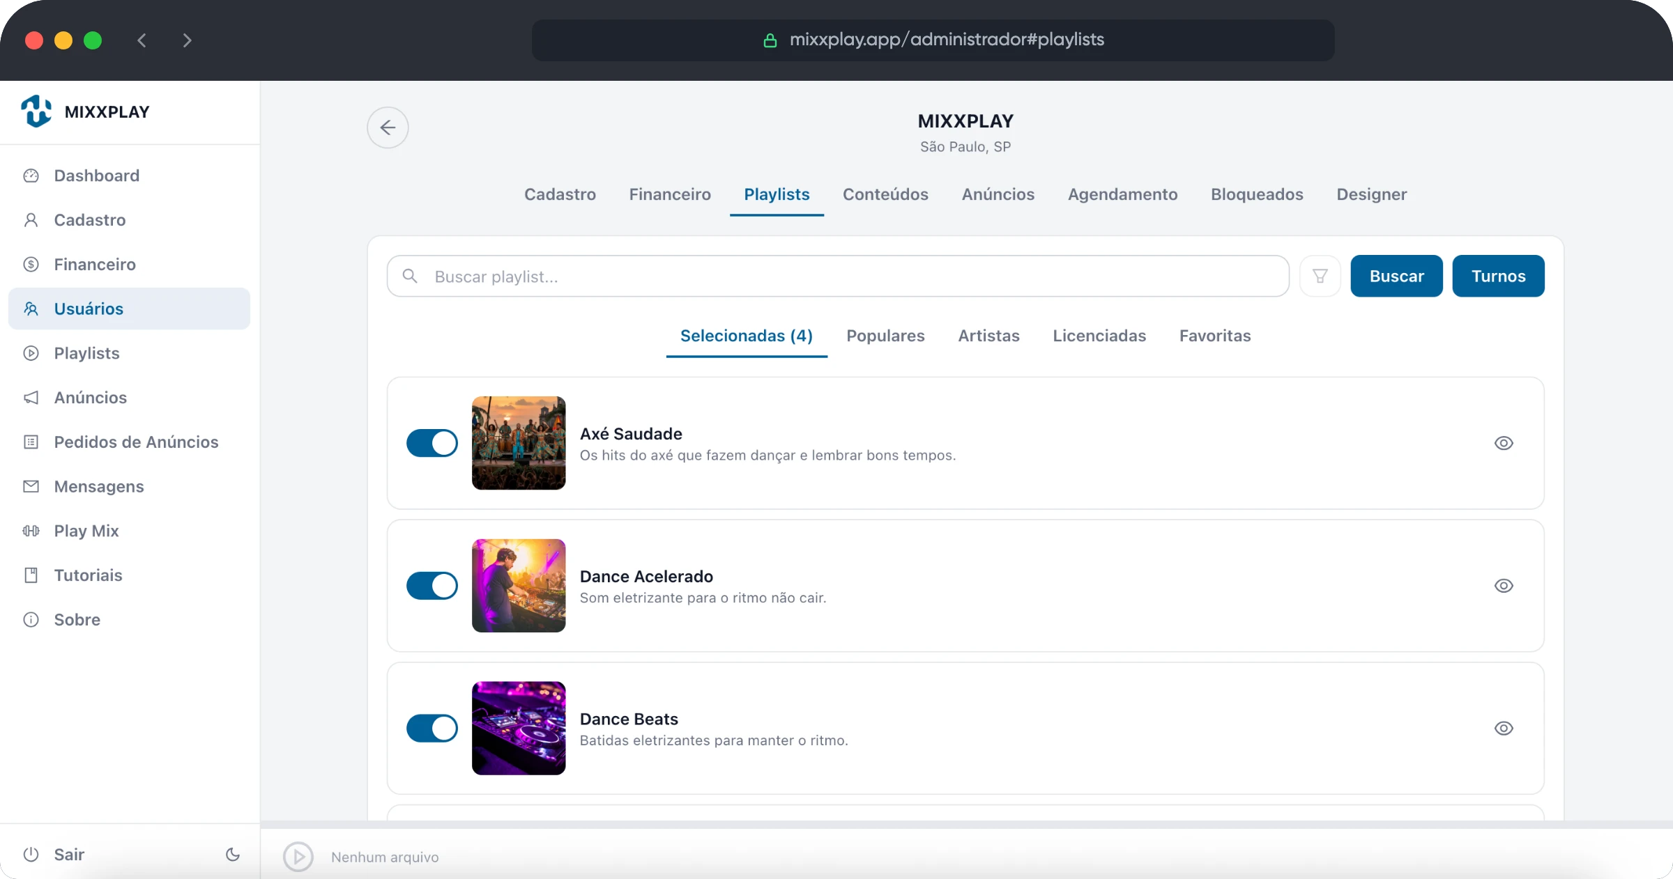1673x879 pixels.
Task: Select the Licenciadas playlist tab
Action: (x=1099, y=336)
